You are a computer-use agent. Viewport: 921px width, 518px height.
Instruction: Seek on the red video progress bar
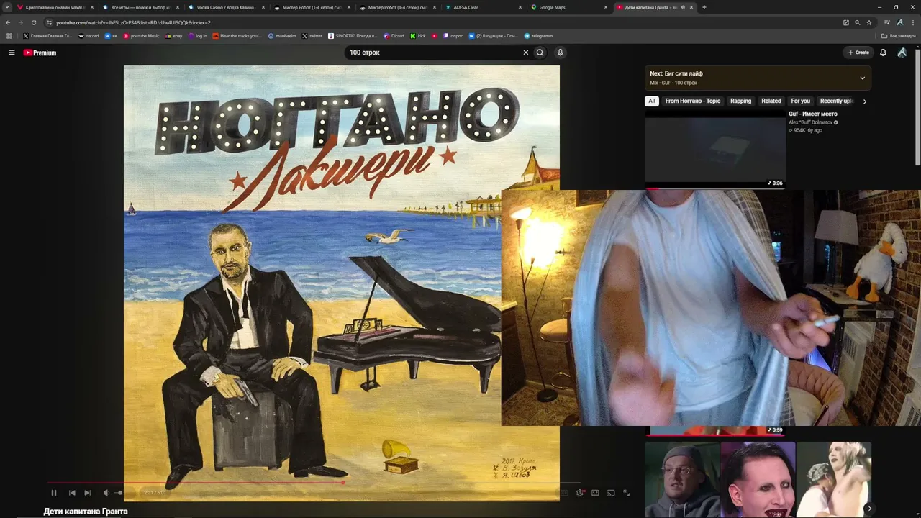tap(314, 483)
